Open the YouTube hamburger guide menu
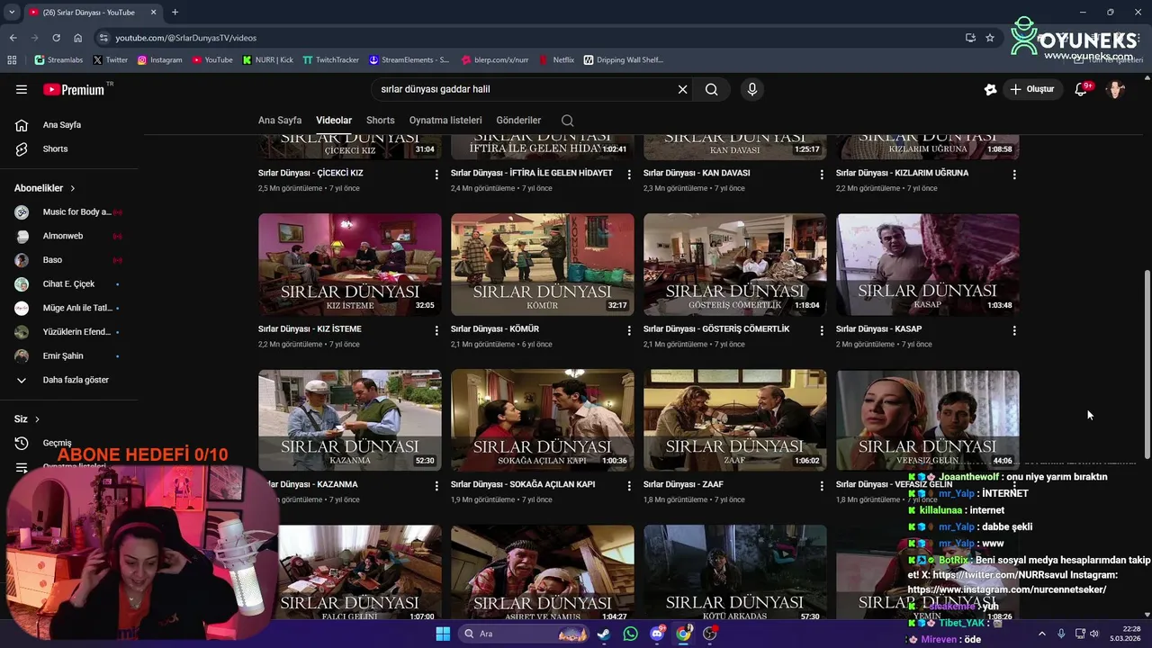The image size is (1152, 648). [22, 89]
